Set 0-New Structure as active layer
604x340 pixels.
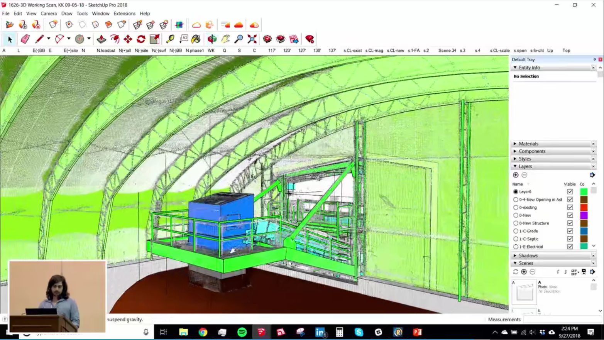click(x=516, y=223)
